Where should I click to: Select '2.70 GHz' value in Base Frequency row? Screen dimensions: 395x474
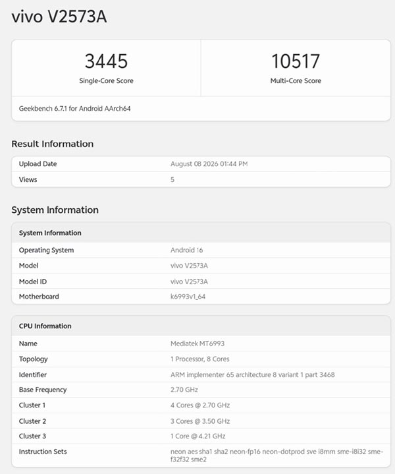[184, 390]
